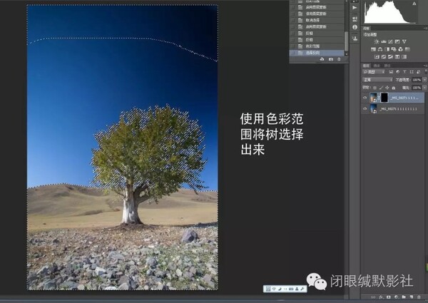Filter layers by type (T) layers
The image size is (428, 303).
pos(404,72)
